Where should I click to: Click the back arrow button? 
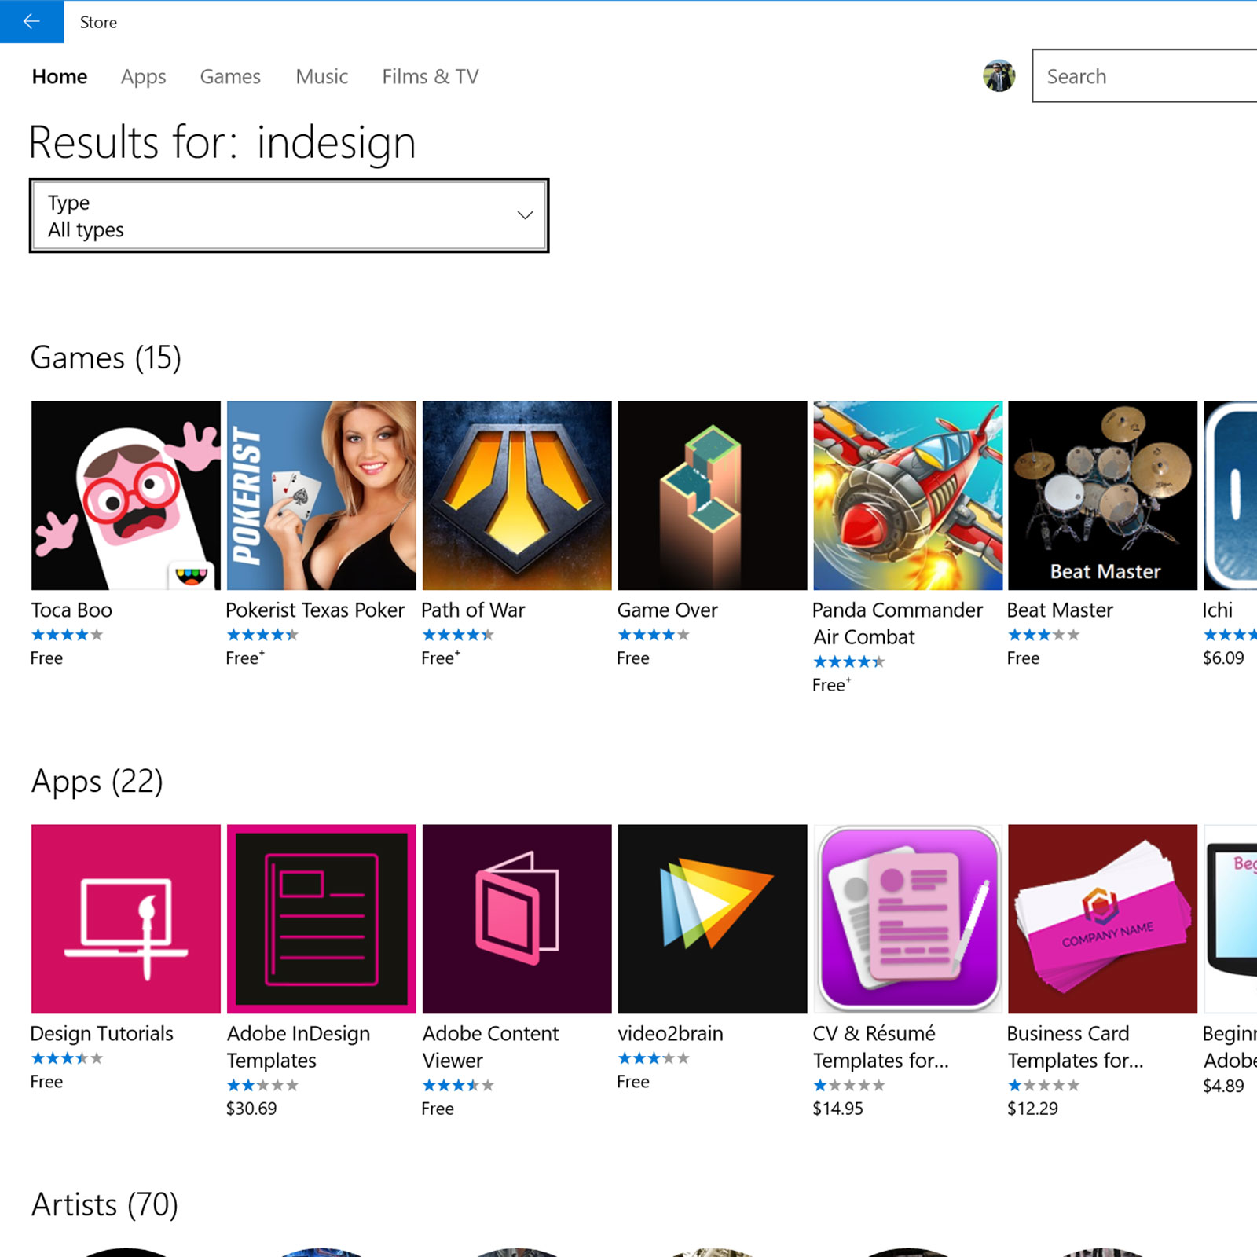[x=31, y=22]
